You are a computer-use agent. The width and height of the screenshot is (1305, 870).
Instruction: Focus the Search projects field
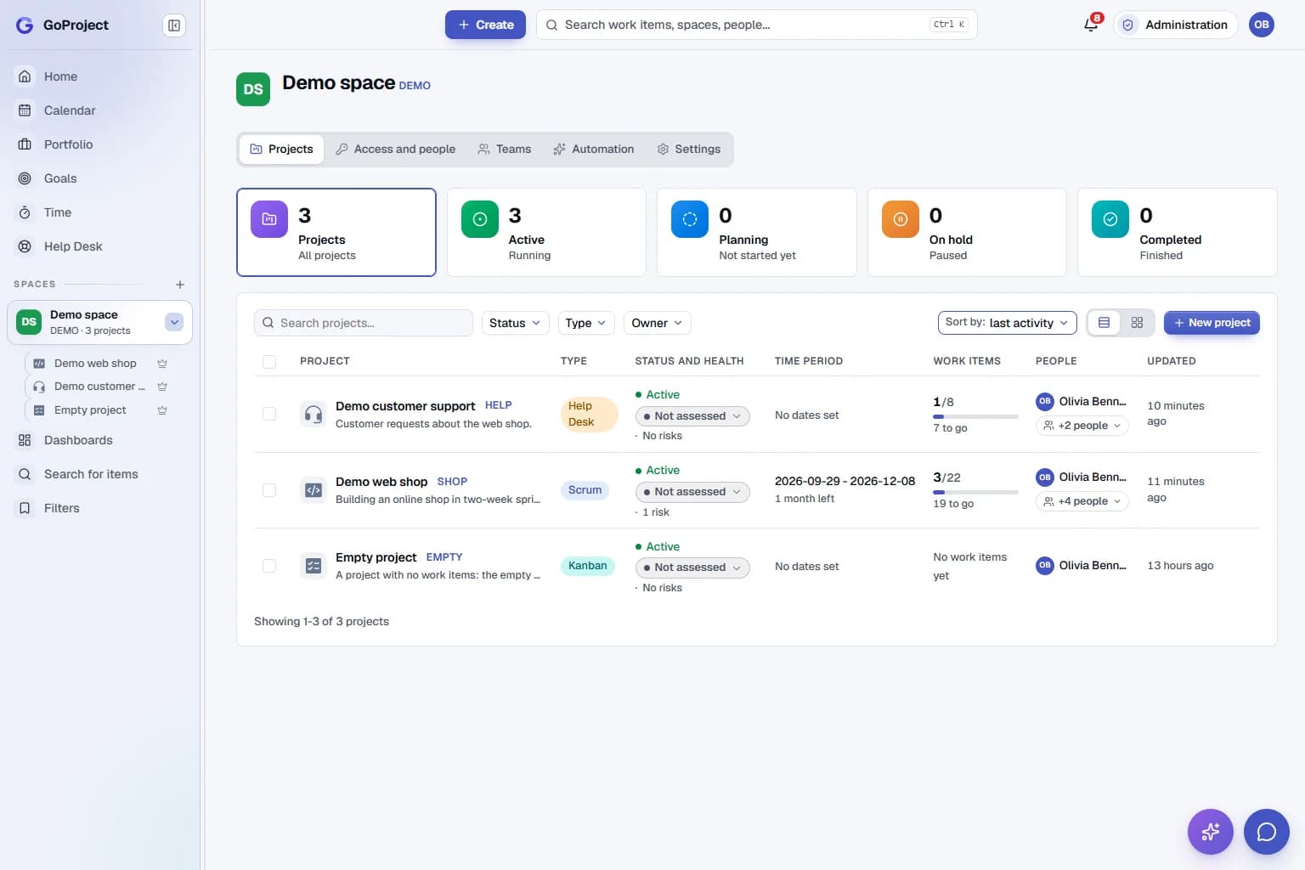pyautogui.click(x=364, y=323)
